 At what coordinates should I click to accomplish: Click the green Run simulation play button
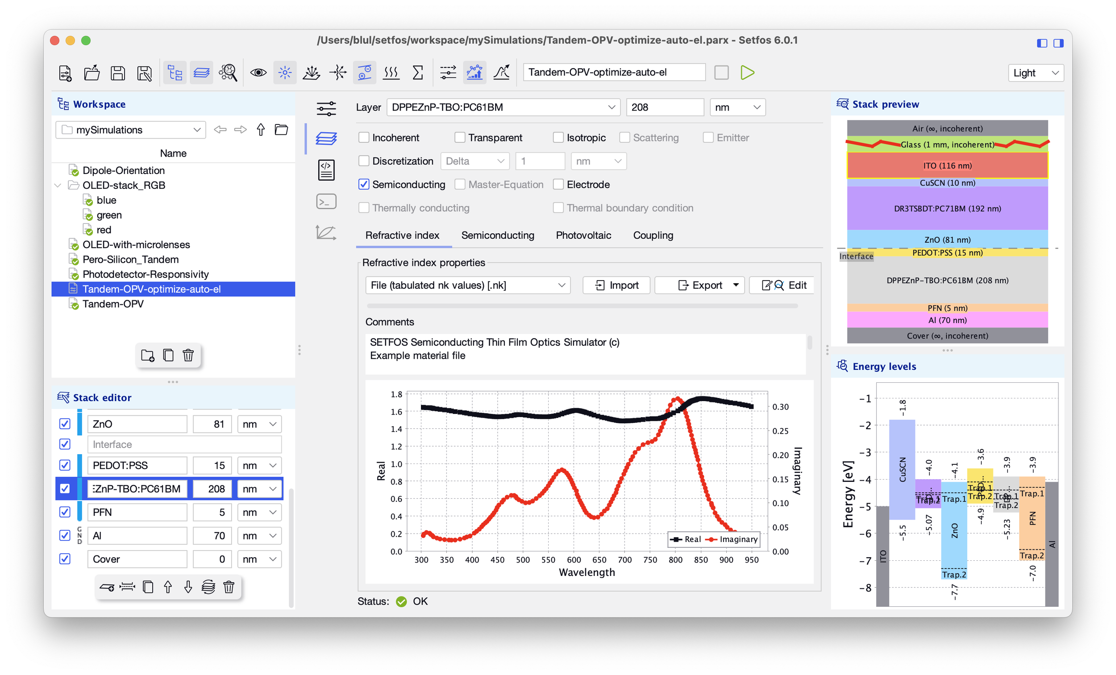click(x=747, y=72)
